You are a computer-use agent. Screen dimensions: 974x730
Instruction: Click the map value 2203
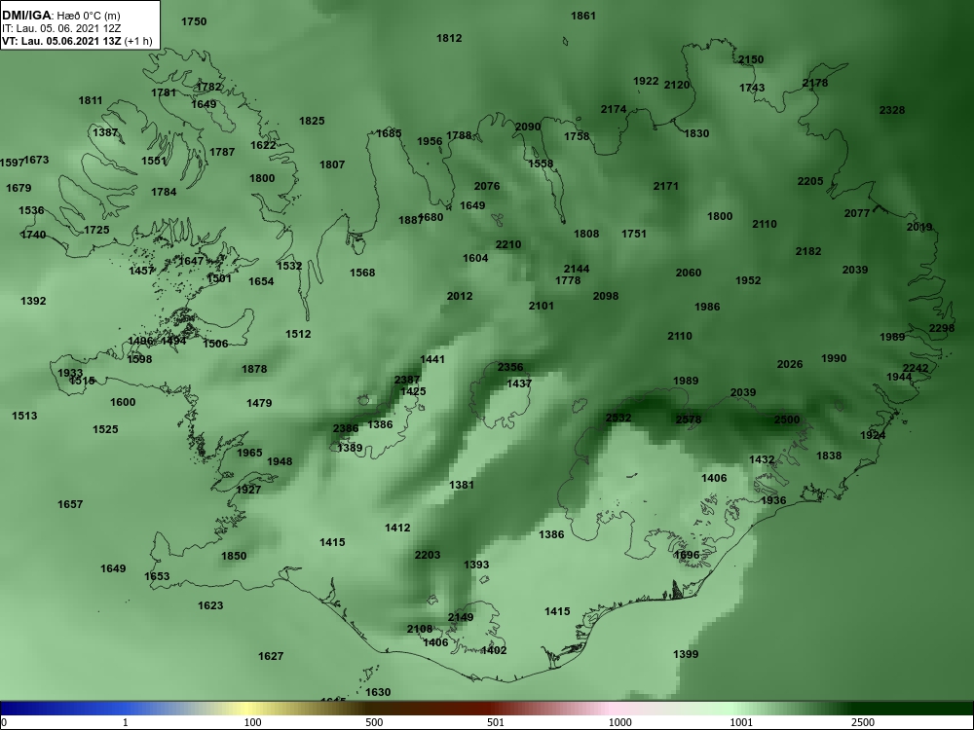click(x=428, y=555)
